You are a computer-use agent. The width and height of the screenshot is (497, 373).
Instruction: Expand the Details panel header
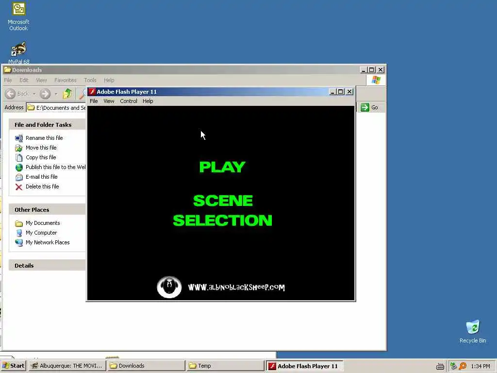pos(47,266)
